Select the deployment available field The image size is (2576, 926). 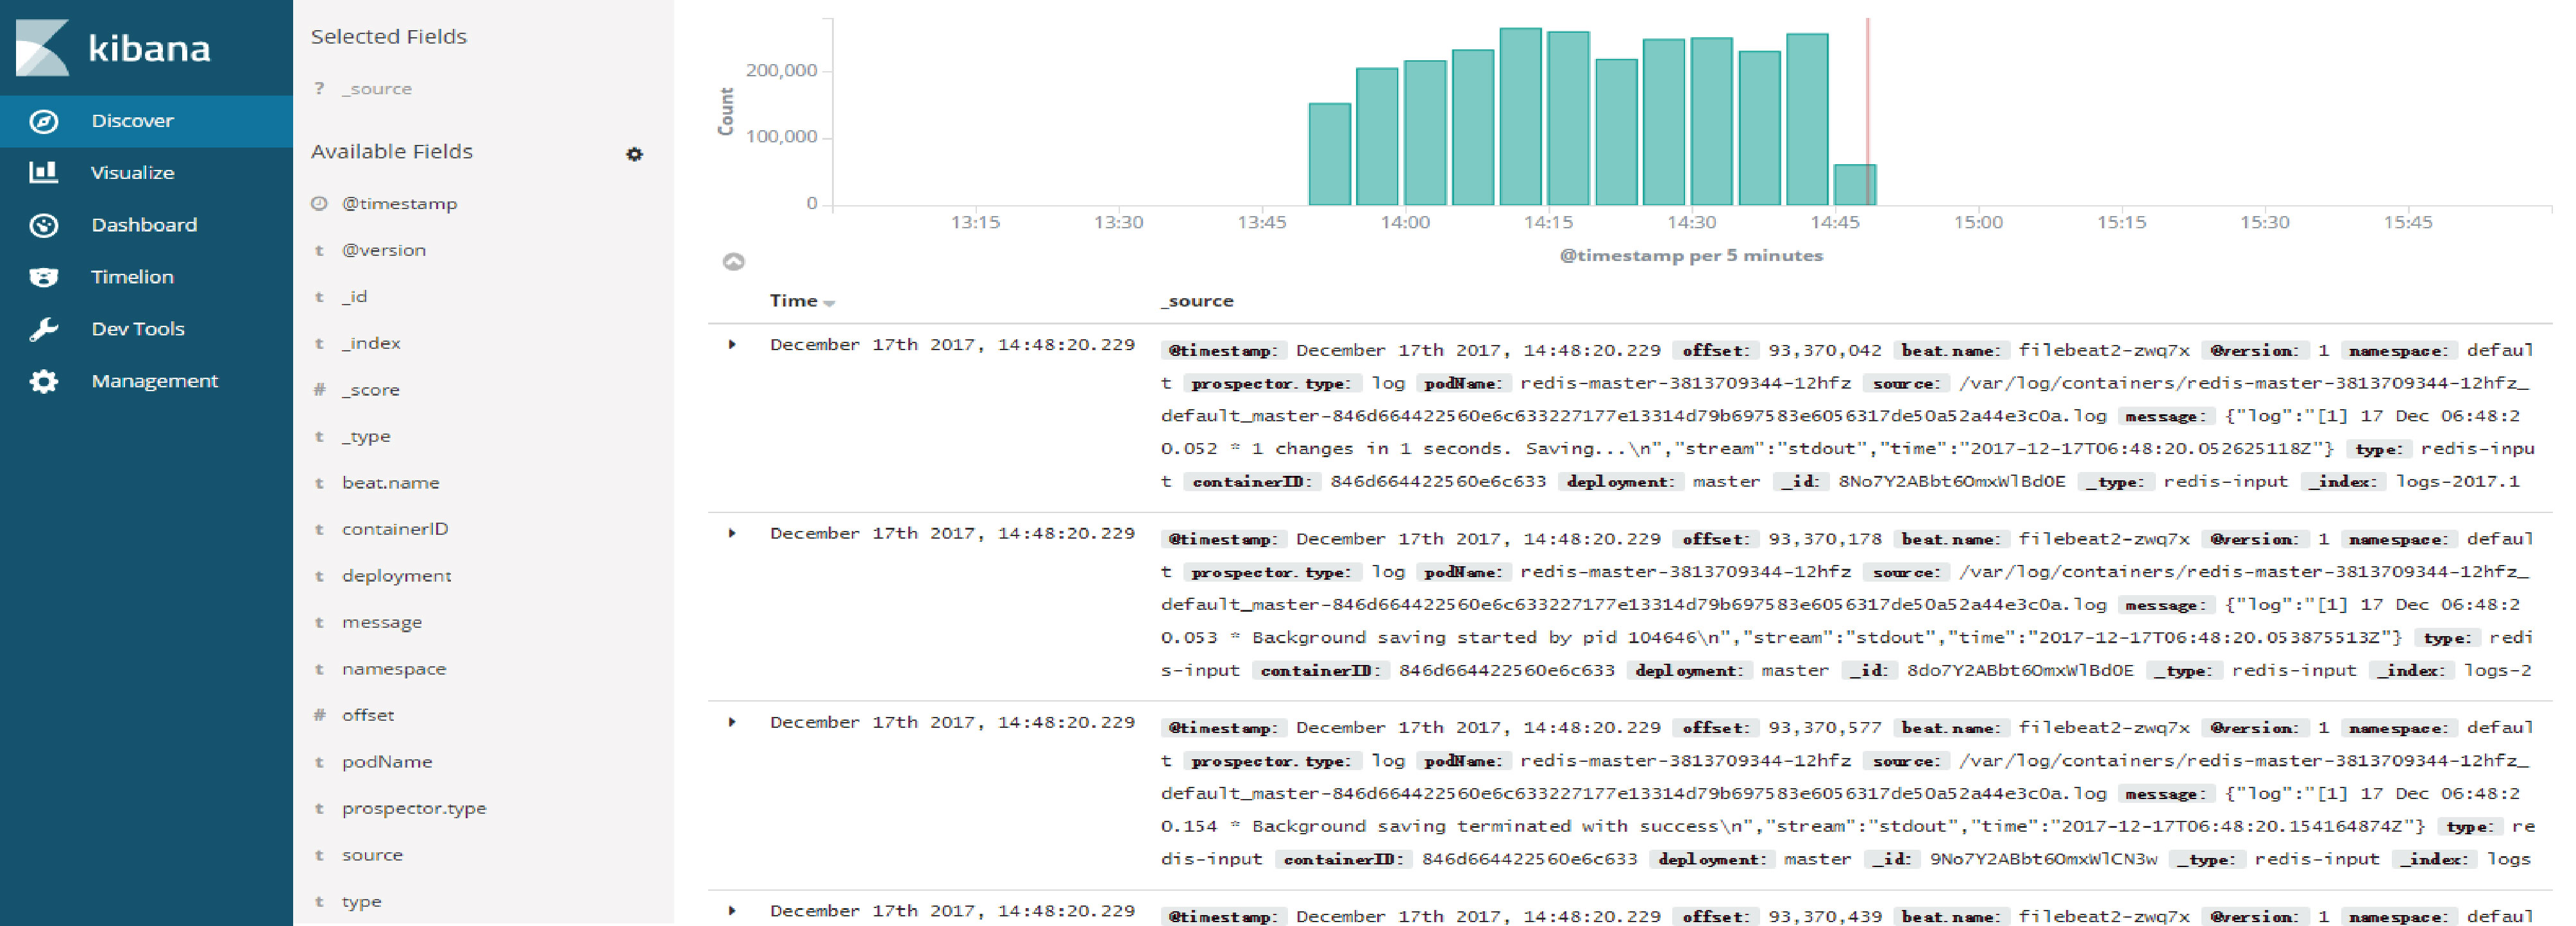pyautogui.click(x=396, y=576)
